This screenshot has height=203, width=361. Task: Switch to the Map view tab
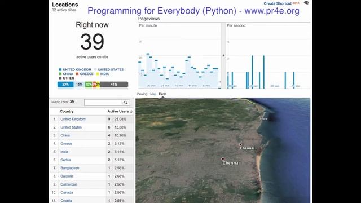[153, 94]
